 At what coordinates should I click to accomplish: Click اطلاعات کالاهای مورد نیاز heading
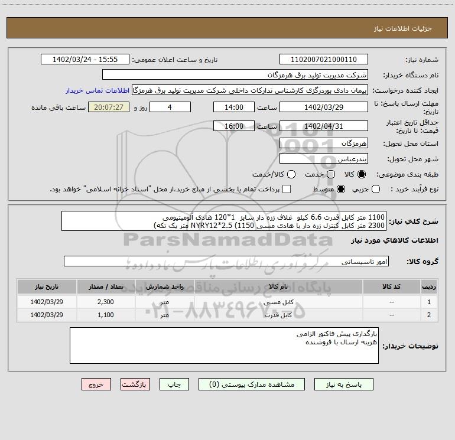coord(394,240)
